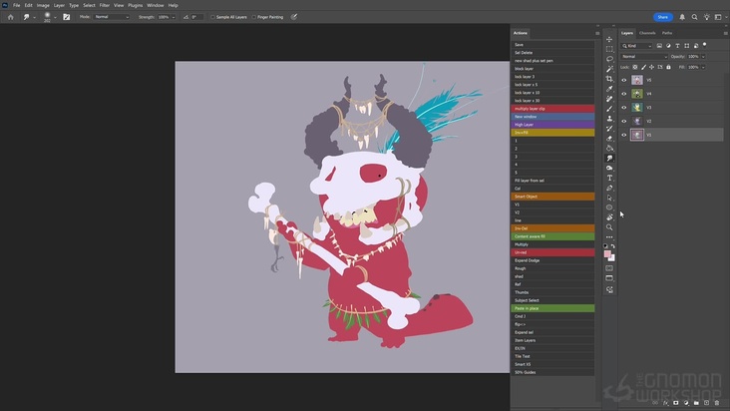Open the brush settings panel icon

point(67,17)
